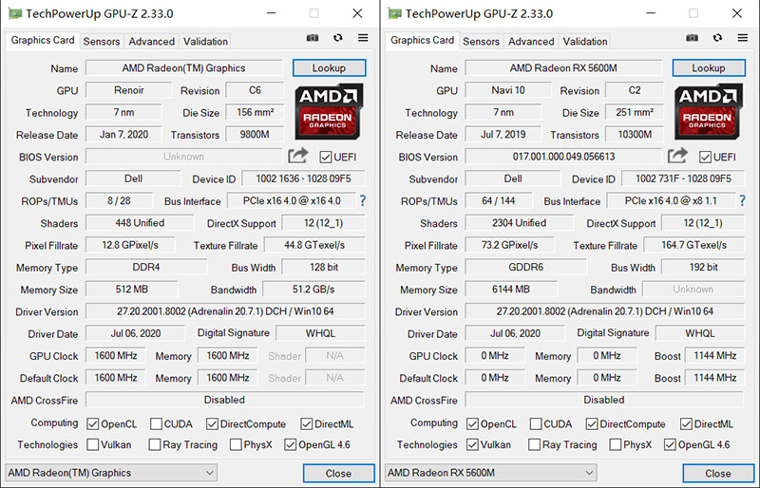Click Device ID 1002 731F - 1028 09F5
The image size is (760, 488).
pos(683,178)
